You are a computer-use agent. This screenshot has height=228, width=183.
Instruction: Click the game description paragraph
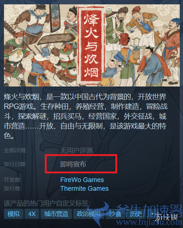(x=86, y=116)
